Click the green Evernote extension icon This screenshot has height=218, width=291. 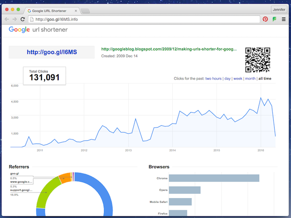274,19
